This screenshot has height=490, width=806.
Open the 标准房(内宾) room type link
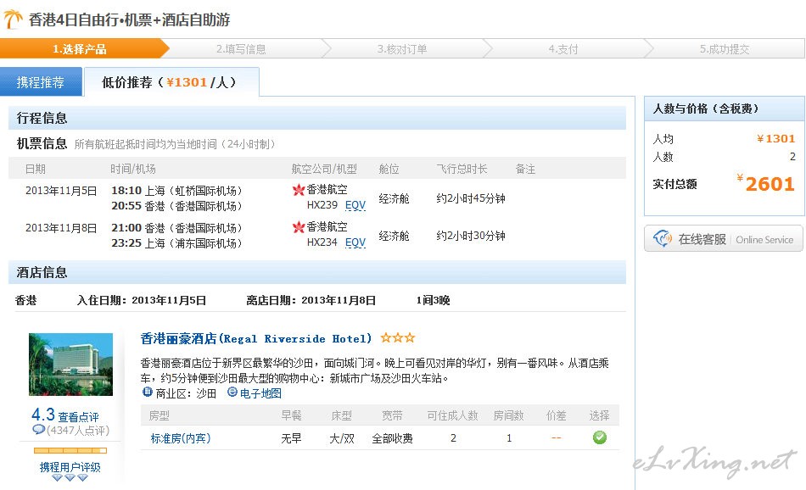coord(181,438)
